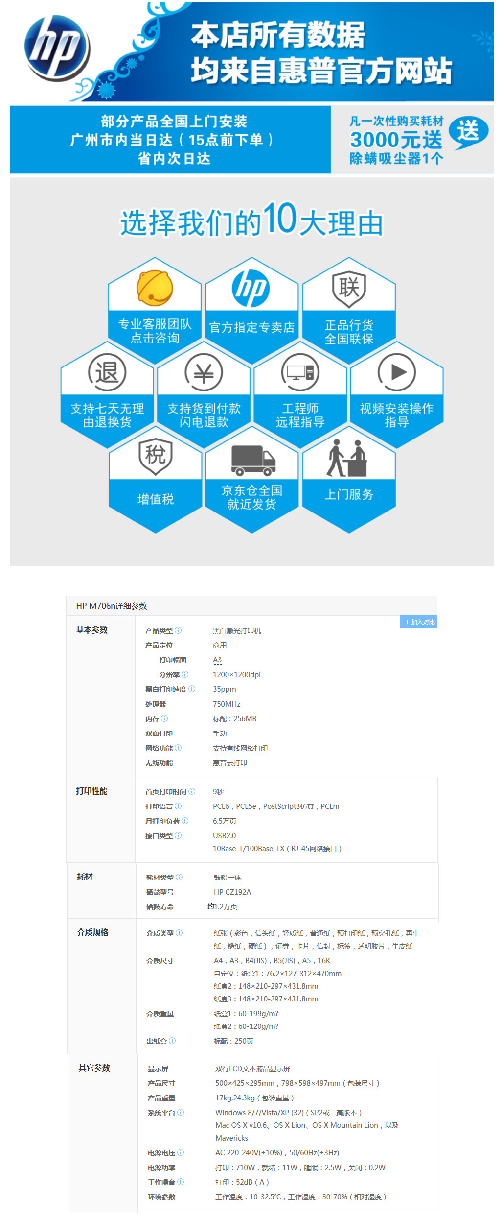
Task: Click the 支持七天无理由退换货 label
Action: coord(107,415)
